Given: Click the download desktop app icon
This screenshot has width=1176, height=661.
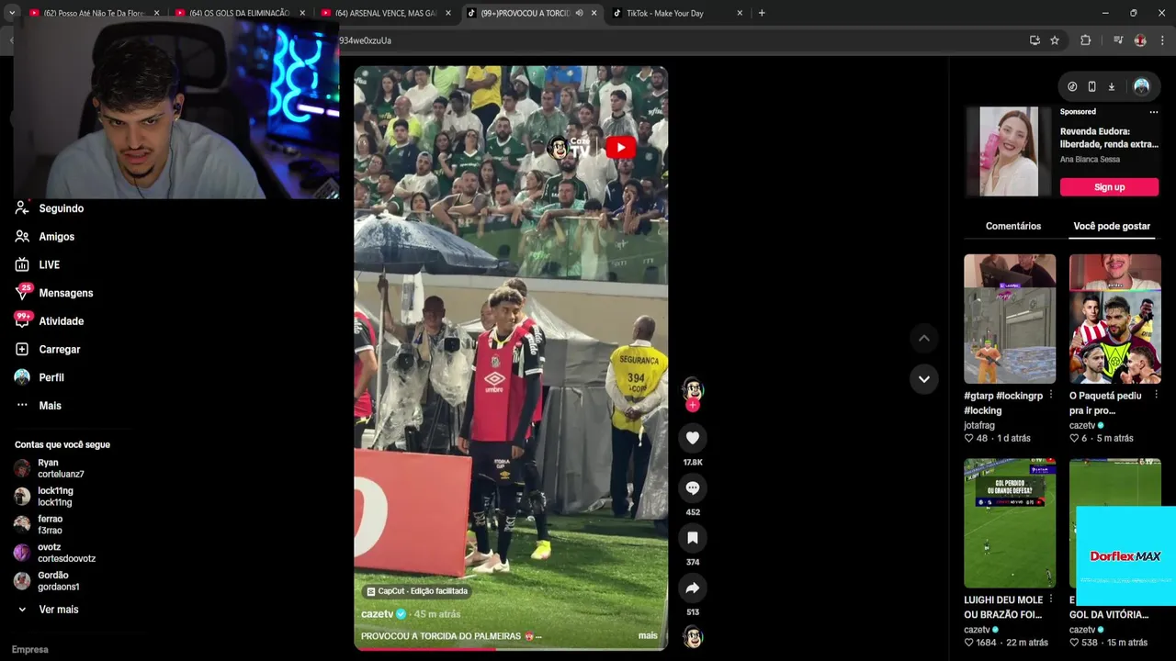Looking at the screenshot, I should tap(1111, 86).
